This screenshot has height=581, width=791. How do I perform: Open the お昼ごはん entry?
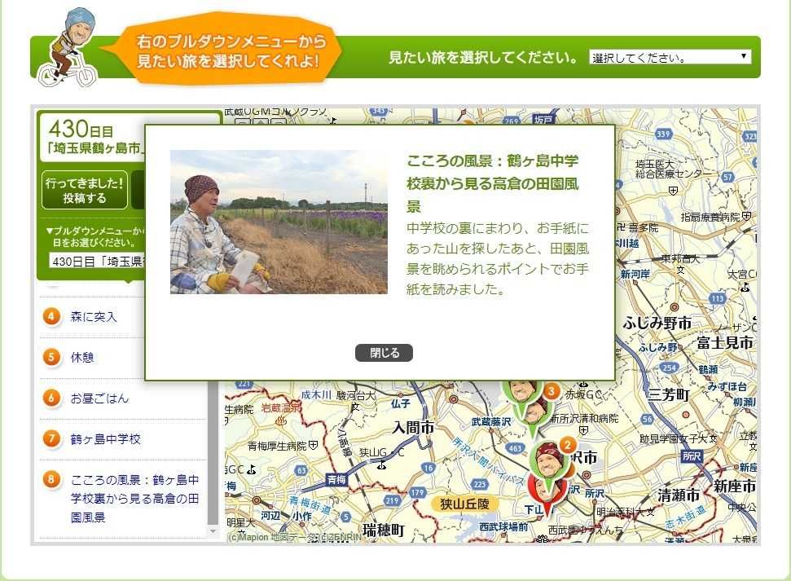(99, 398)
